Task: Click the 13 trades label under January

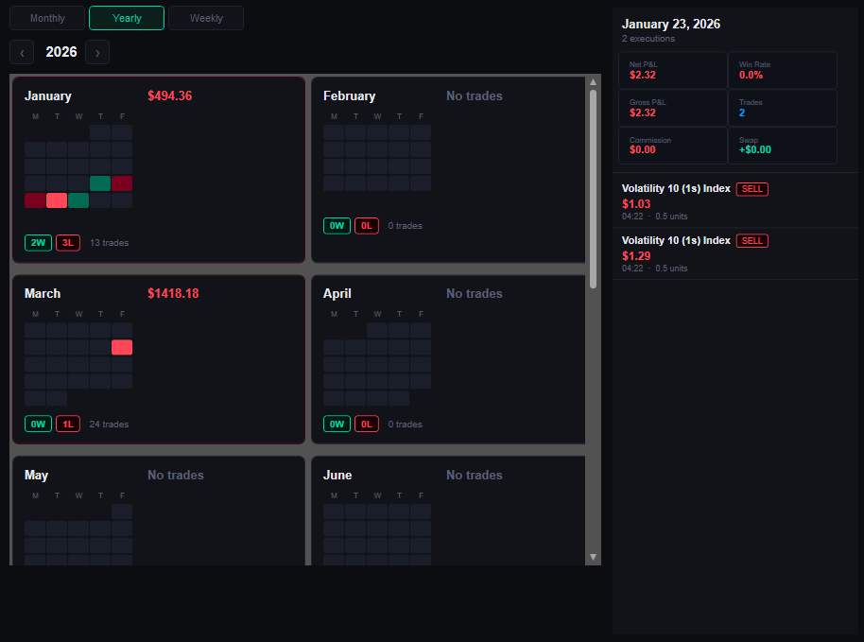Action: coord(109,242)
